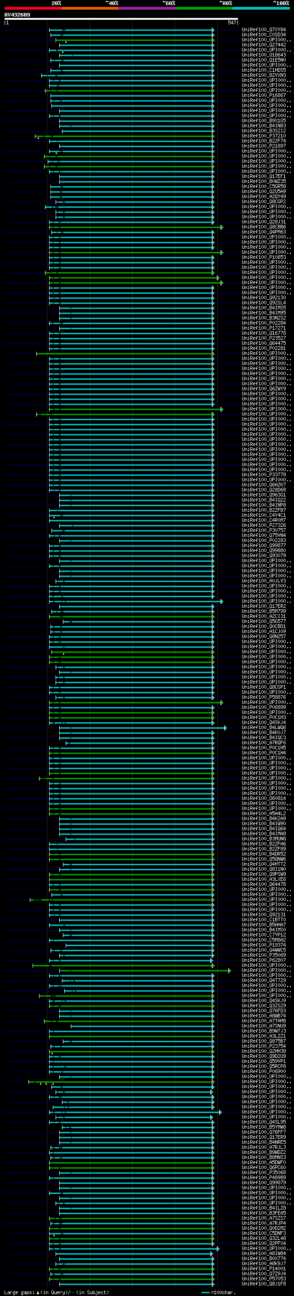Select the UniRef100_B9X1G5 label
This screenshot has width=294, height=1296.
264,121
